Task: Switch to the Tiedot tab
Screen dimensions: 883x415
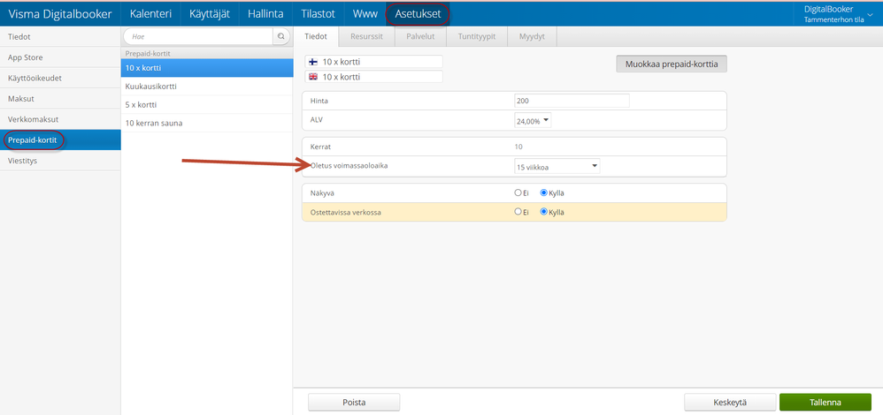Action: (x=316, y=36)
